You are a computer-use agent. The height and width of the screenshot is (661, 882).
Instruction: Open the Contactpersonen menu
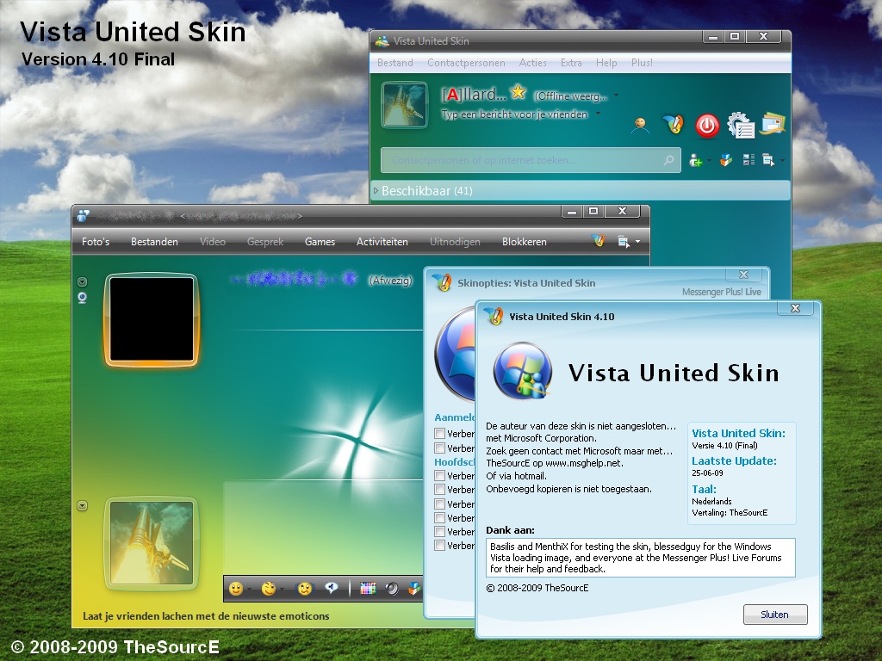(x=466, y=63)
